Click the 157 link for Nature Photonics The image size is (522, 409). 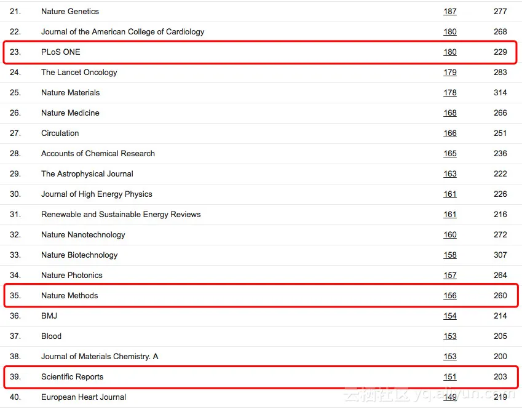coord(450,276)
